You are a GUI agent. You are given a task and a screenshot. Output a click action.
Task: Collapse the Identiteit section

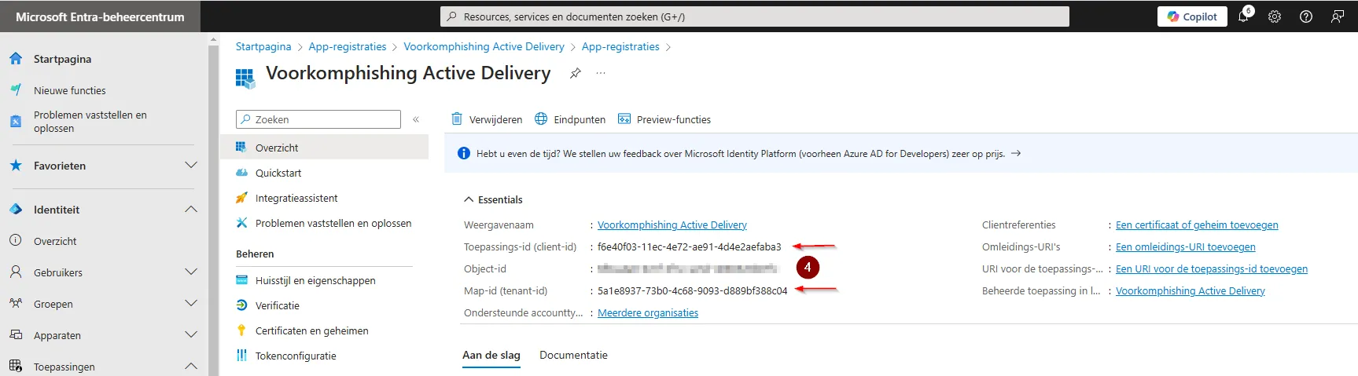(x=191, y=209)
